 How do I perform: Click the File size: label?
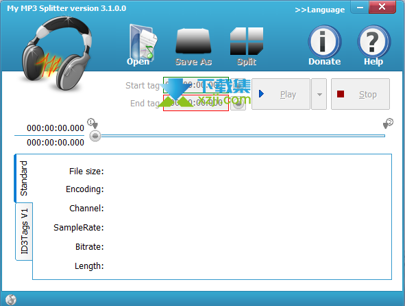pyautogui.click(x=86, y=172)
